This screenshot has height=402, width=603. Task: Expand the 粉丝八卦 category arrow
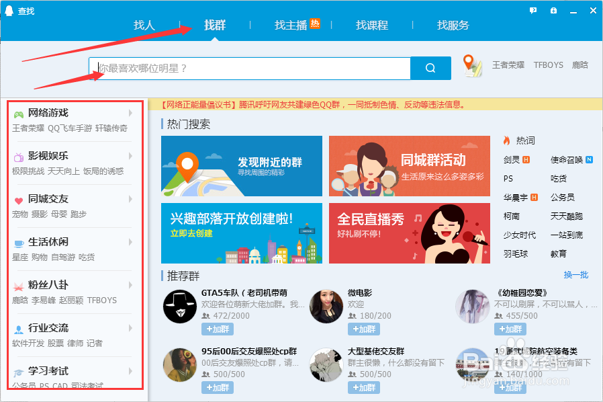[130, 285]
